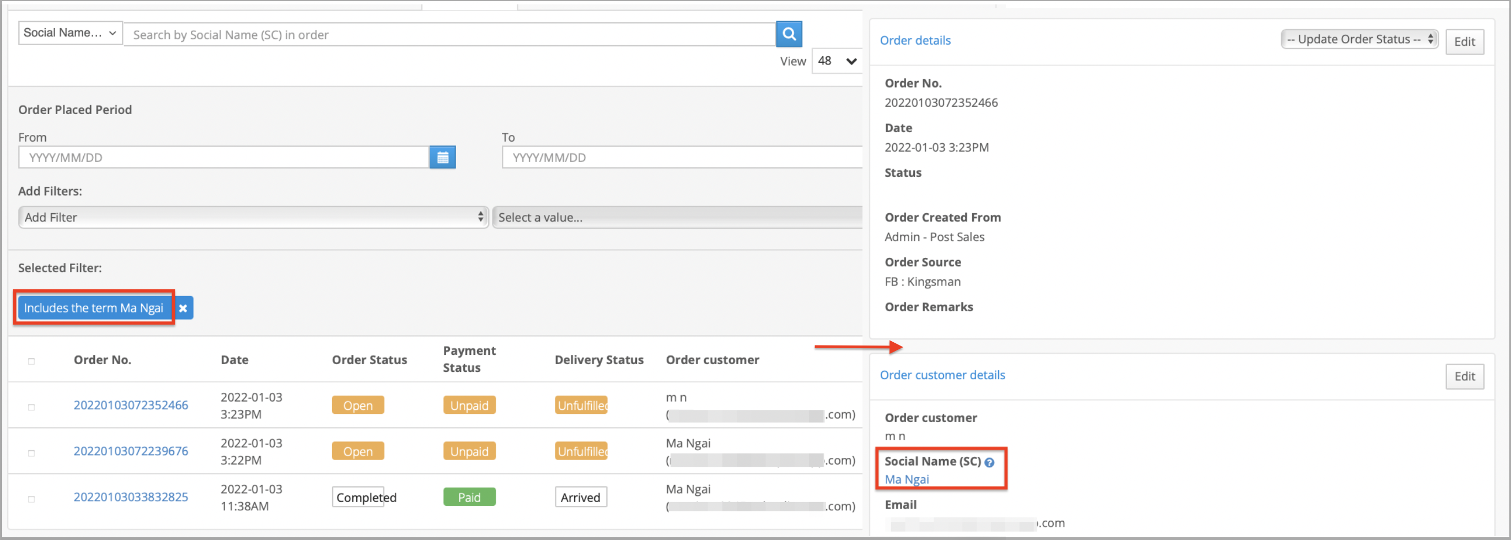
Task: Click the Order details heading link
Action: click(x=915, y=40)
